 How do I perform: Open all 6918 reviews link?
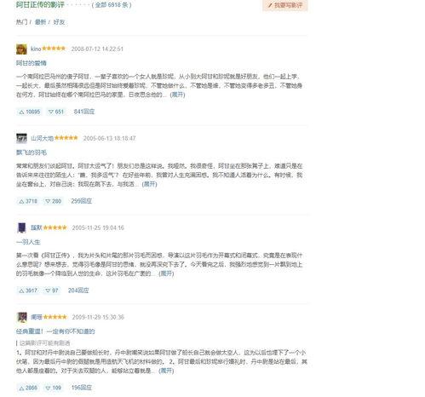[x=112, y=5]
